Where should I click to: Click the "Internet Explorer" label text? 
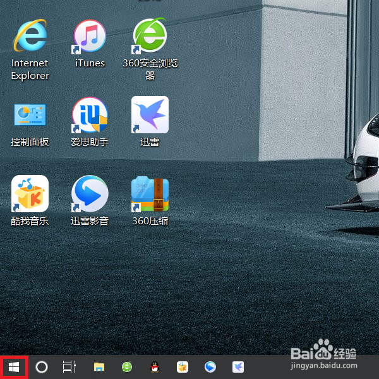[30, 69]
